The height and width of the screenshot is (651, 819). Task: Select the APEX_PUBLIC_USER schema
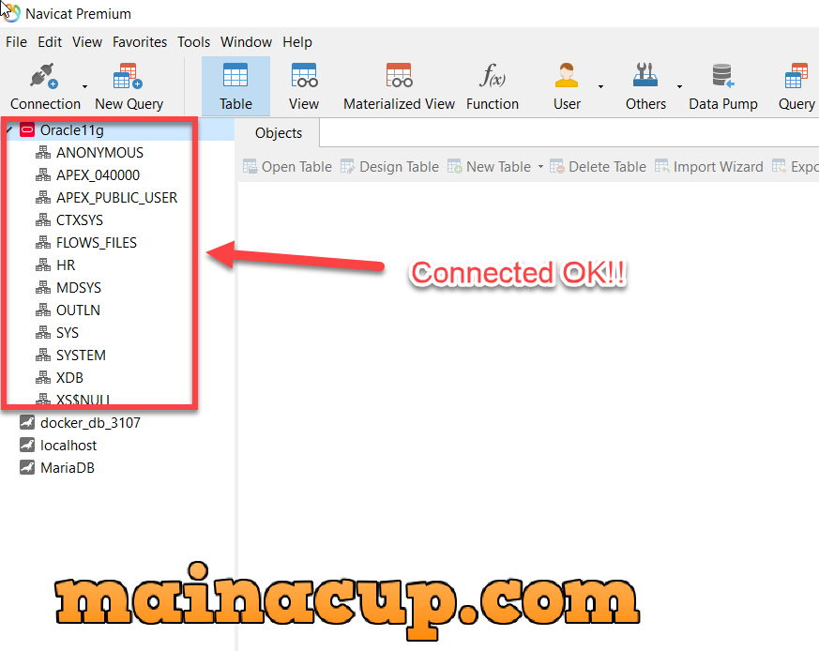(x=116, y=198)
